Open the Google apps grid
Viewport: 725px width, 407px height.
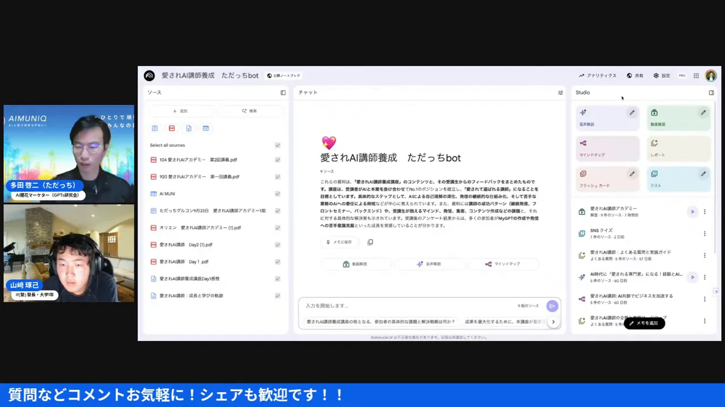696,76
